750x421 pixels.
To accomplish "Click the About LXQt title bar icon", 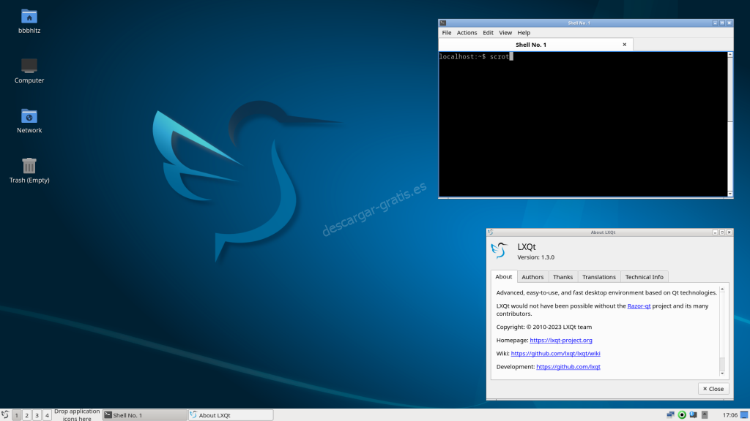I will [490, 232].
